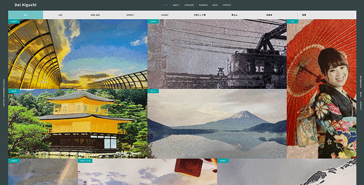Select the 富士山 filter tab
The image size is (364, 185).
click(235, 15)
